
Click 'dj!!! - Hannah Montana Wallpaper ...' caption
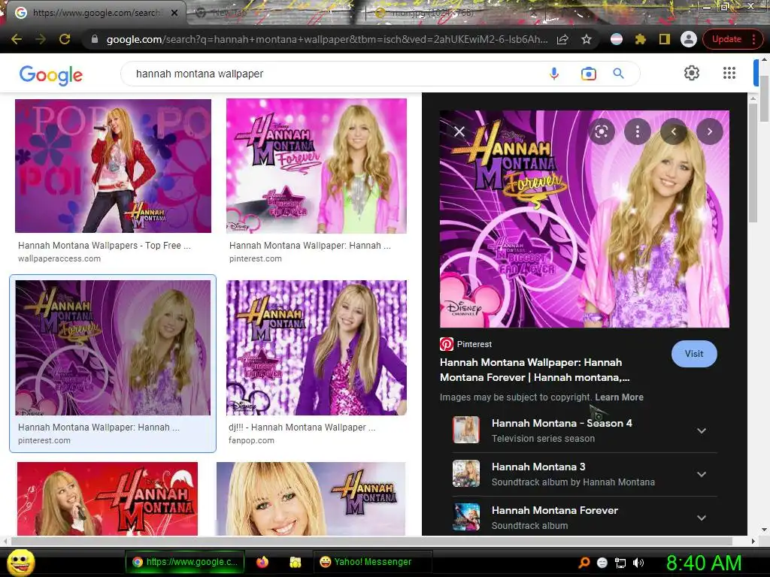[x=302, y=427]
